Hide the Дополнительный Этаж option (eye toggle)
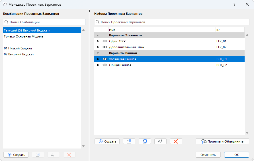This screenshot has height=161, width=254. [x=105, y=47]
